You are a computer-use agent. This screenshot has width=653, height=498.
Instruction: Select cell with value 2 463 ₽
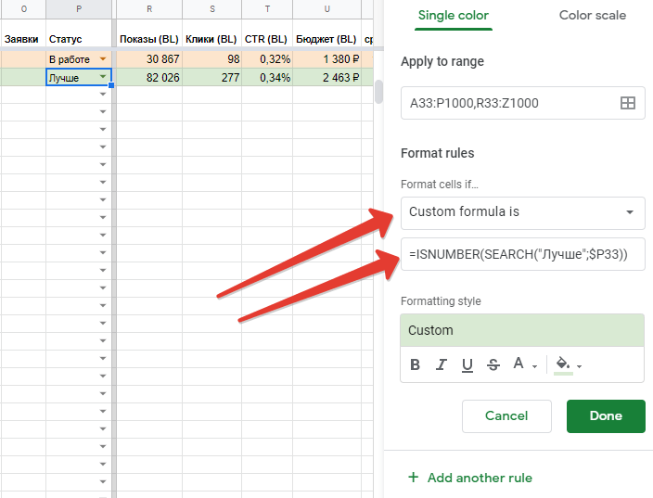[326, 78]
